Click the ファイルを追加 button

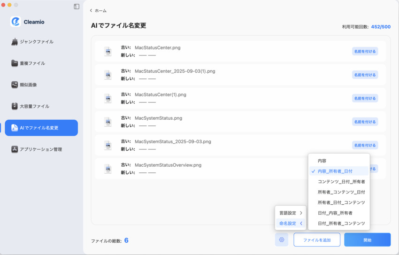coord(317,240)
